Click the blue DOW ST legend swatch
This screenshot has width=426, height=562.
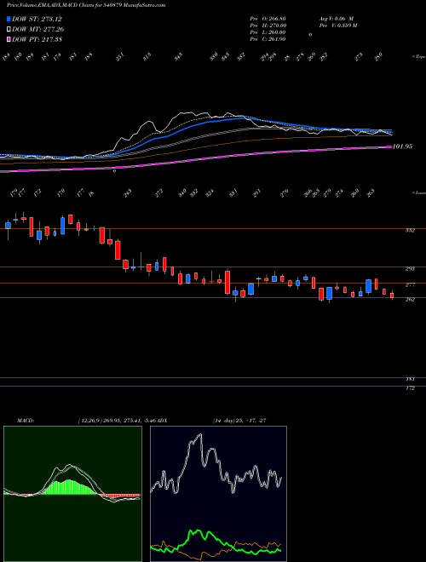[9, 19]
